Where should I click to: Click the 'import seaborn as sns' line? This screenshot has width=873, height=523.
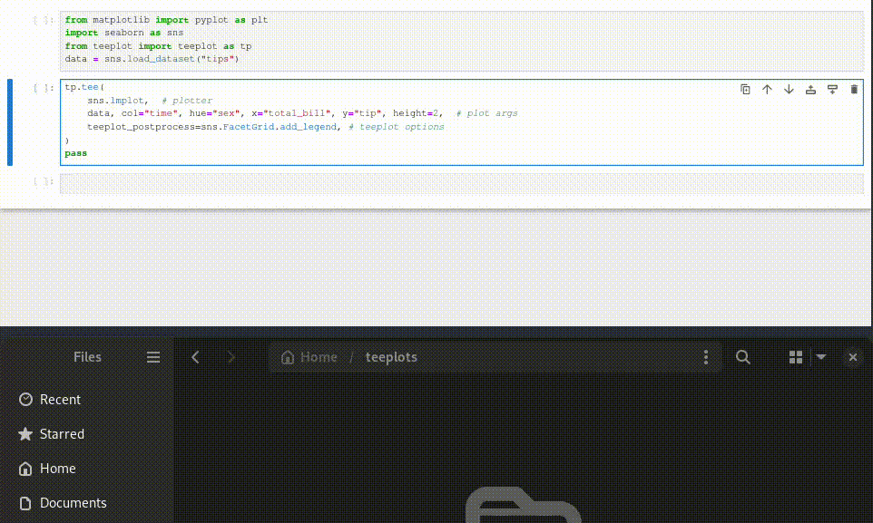tap(123, 33)
